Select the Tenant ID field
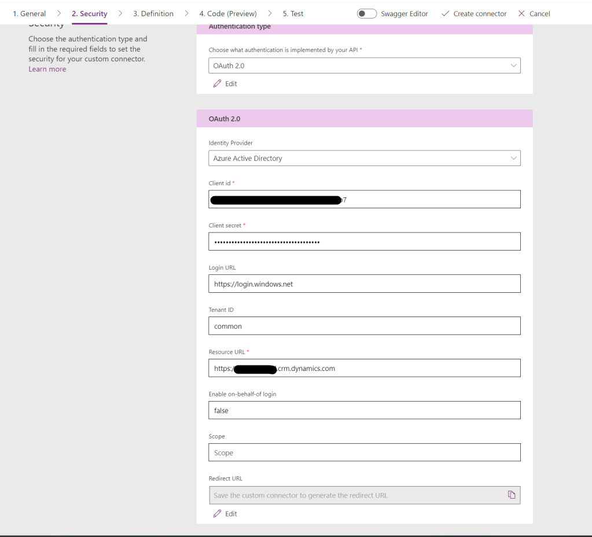The width and height of the screenshot is (592, 537). (364, 326)
